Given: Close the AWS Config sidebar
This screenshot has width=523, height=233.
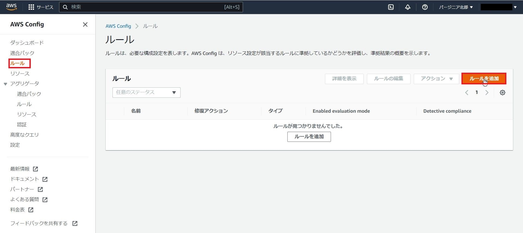Looking at the screenshot, I should tap(85, 24).
